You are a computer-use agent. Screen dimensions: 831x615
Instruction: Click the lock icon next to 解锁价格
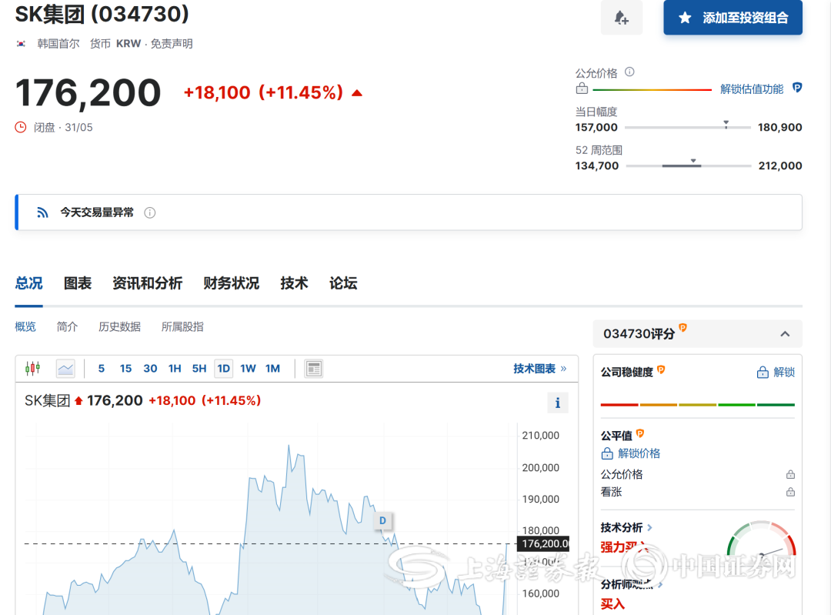[607, 453]
